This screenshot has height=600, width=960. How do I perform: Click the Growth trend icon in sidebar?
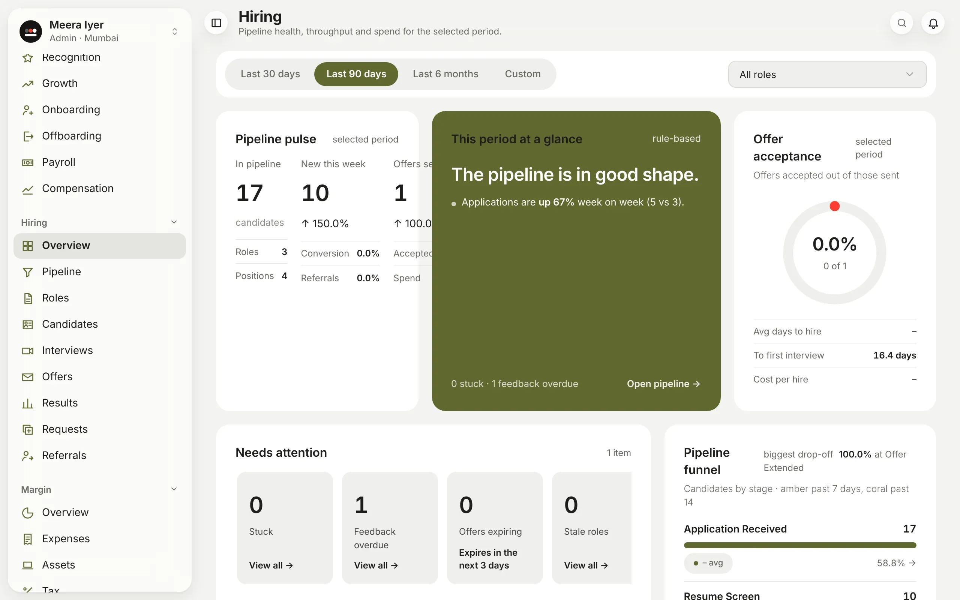pos(28,84)
